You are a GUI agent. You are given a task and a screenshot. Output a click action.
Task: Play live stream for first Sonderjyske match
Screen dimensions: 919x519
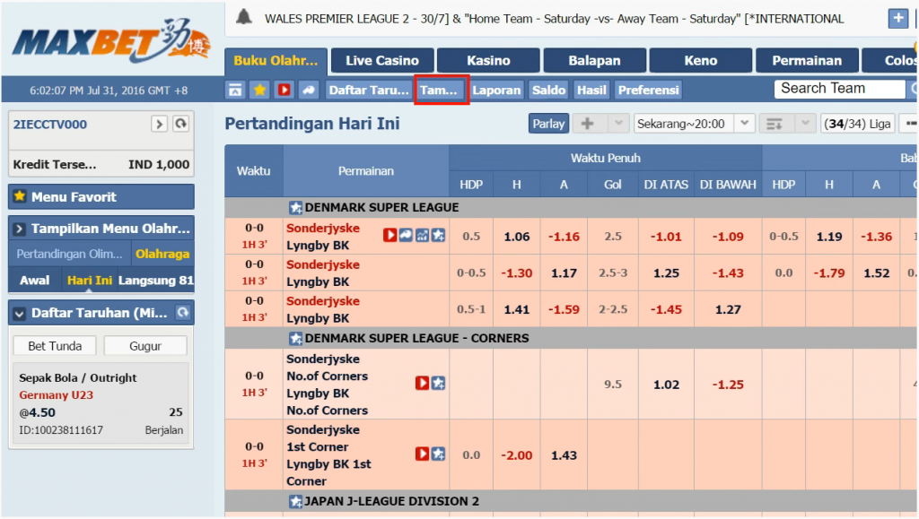pos(389,235)
